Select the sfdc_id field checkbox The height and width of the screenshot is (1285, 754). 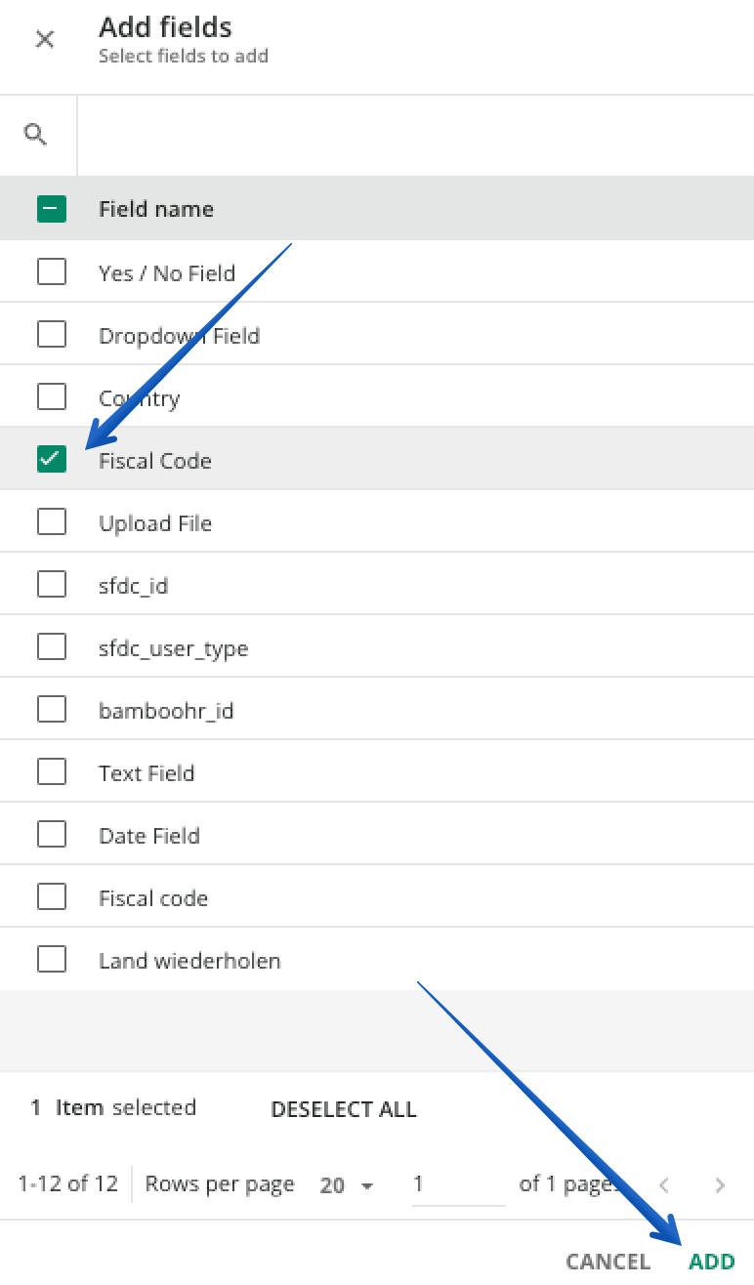[52, 583]
